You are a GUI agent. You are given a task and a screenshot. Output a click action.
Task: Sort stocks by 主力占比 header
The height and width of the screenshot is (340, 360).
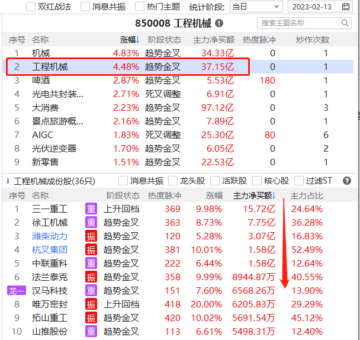pos(307,195)
